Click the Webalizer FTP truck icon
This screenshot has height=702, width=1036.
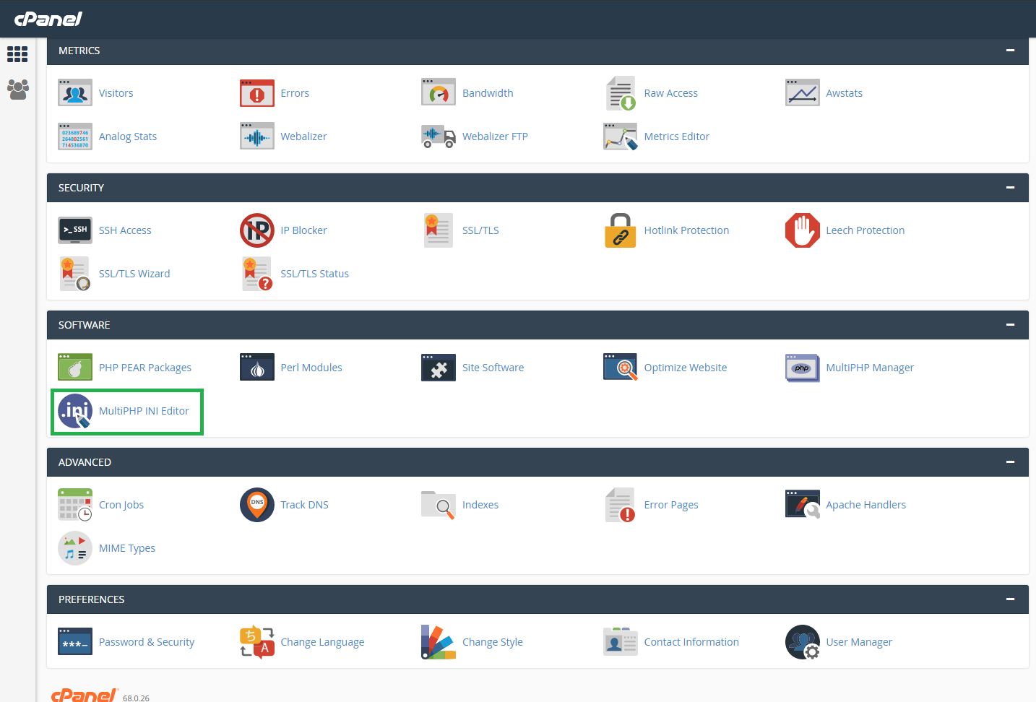point(439,136)
